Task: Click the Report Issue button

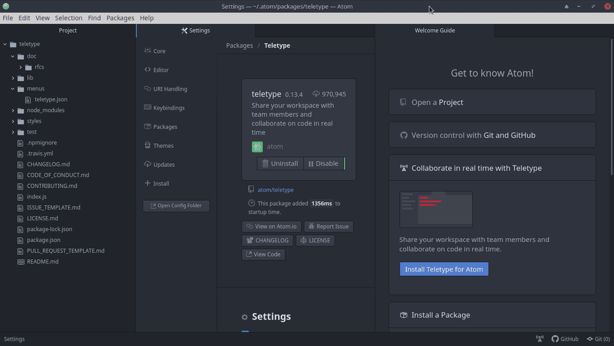Action: pos(329,227)
